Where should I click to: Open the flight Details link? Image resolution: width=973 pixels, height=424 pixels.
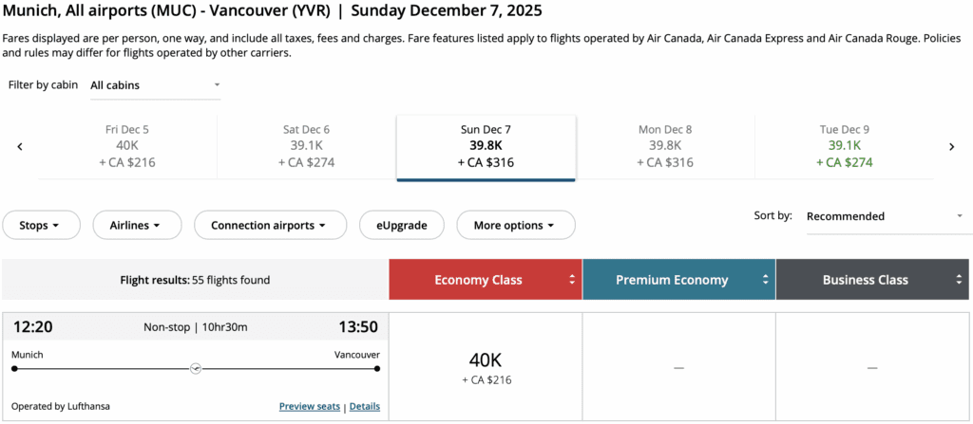(365, 407)
